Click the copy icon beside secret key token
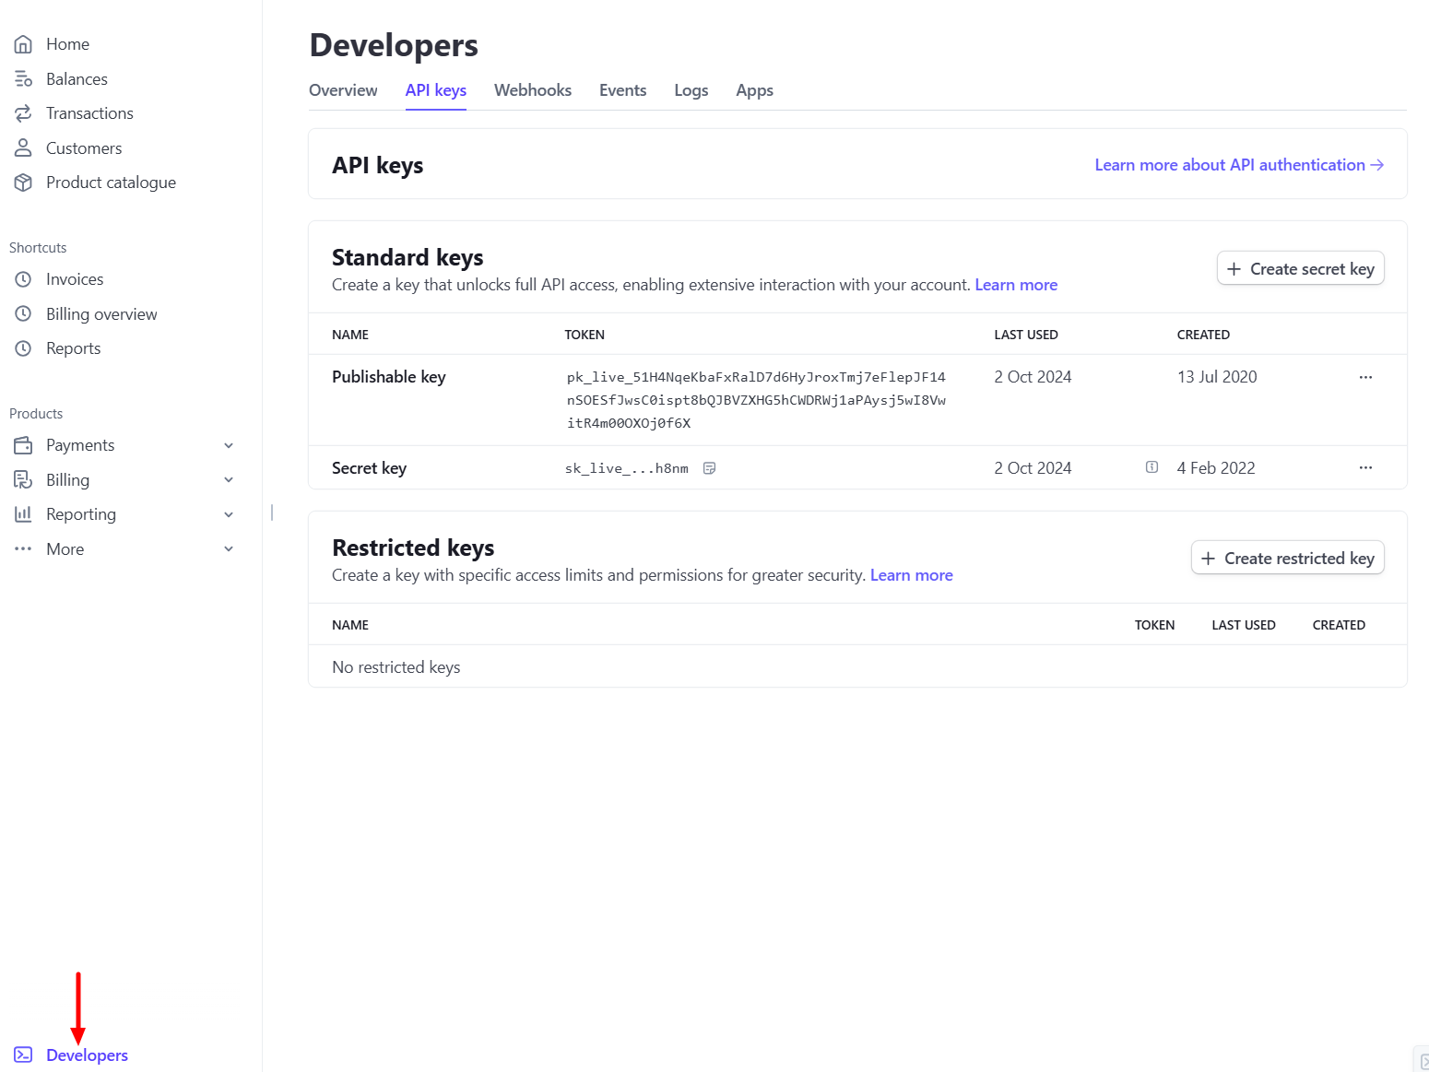The height and width of the screenshot is (1072, 1429). point(709,468)
